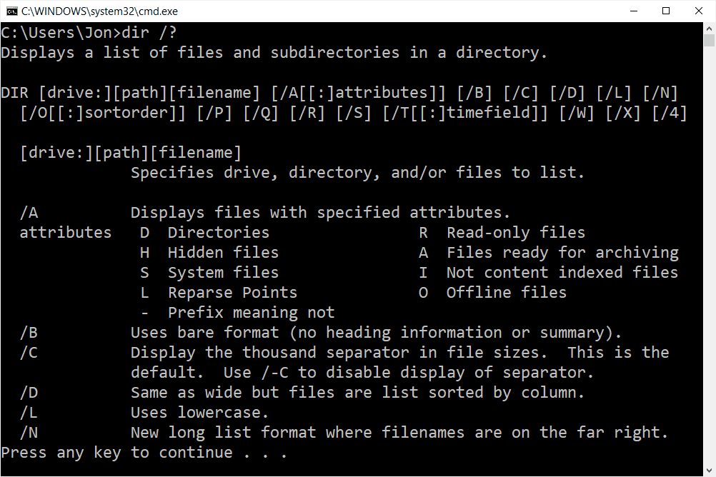This screenshot has width=716, height=477.
Task: Click the "Specifies drive, directory" description line
Action: [x=357, y=173]
